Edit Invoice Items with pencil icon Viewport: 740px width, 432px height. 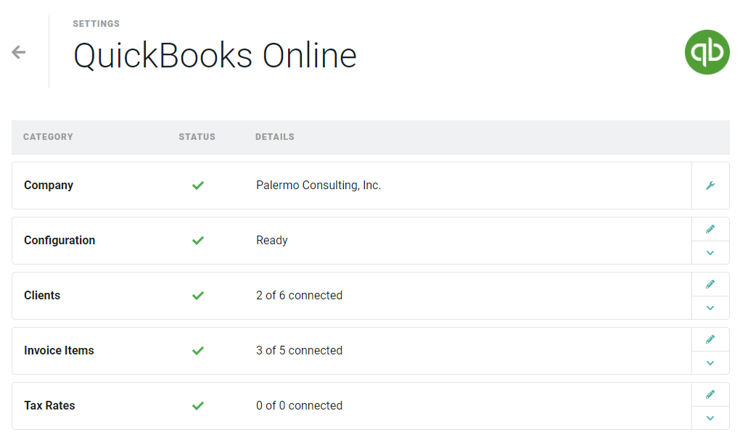pyautogui.click(x=710, y=339)
